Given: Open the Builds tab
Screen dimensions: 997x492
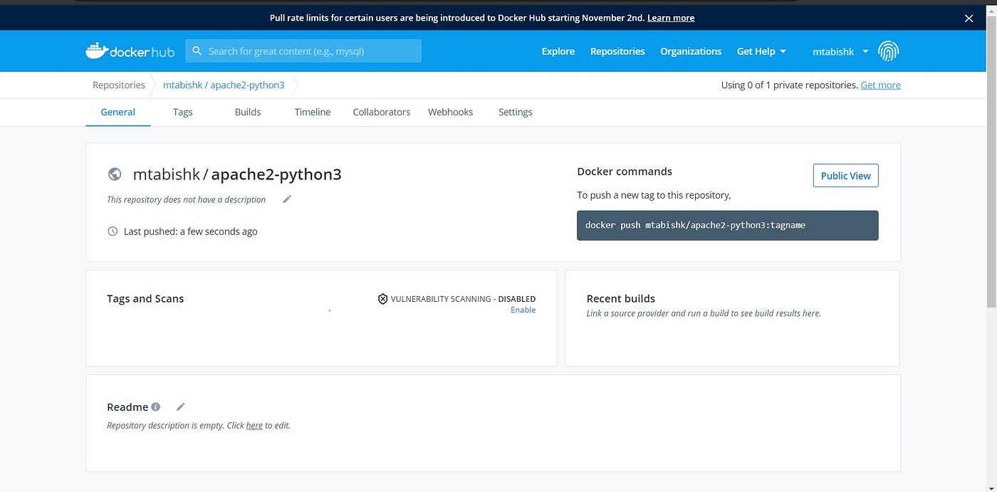Looking at the screenshot, I should pos(248,112).
